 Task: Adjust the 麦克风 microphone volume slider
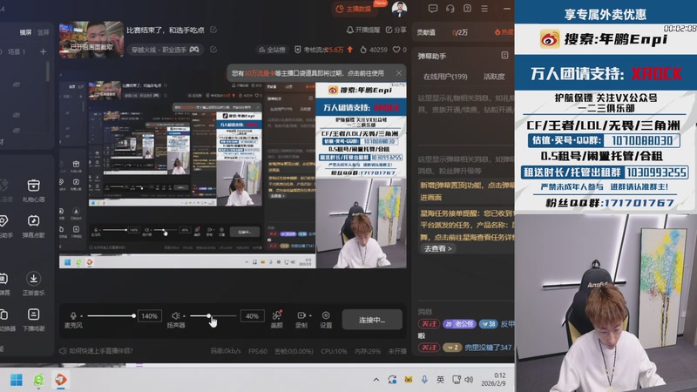pos(112,316)
